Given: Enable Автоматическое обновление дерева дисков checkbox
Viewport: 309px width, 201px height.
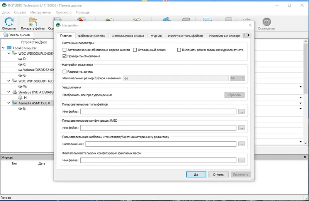Looking at the screenshot, I should pyautogui.click(x=65, y=50).
